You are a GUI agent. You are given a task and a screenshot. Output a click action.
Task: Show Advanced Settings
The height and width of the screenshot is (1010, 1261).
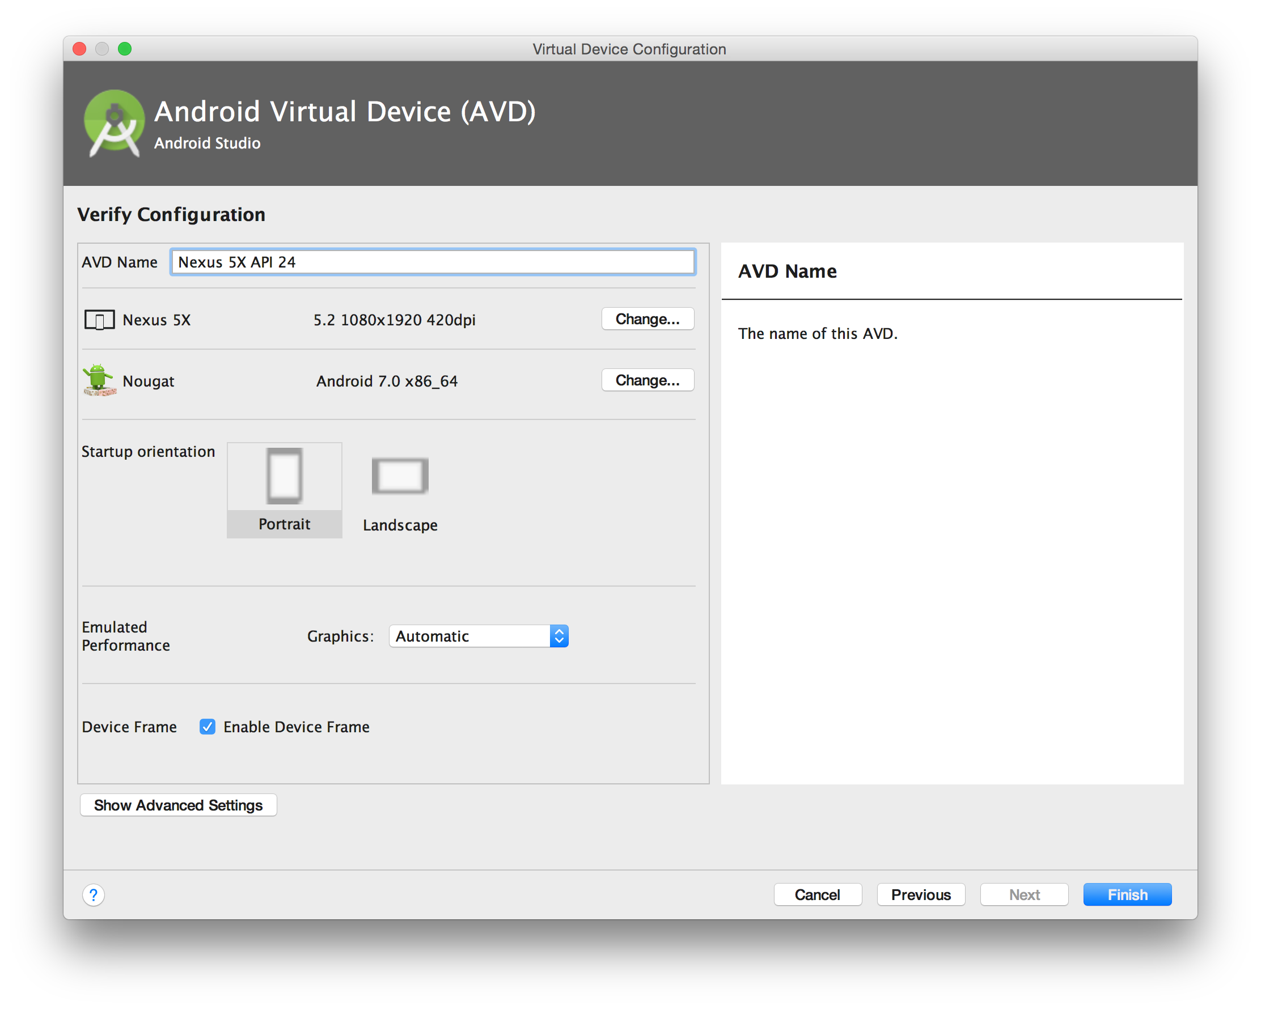click(x=179, y=805)
